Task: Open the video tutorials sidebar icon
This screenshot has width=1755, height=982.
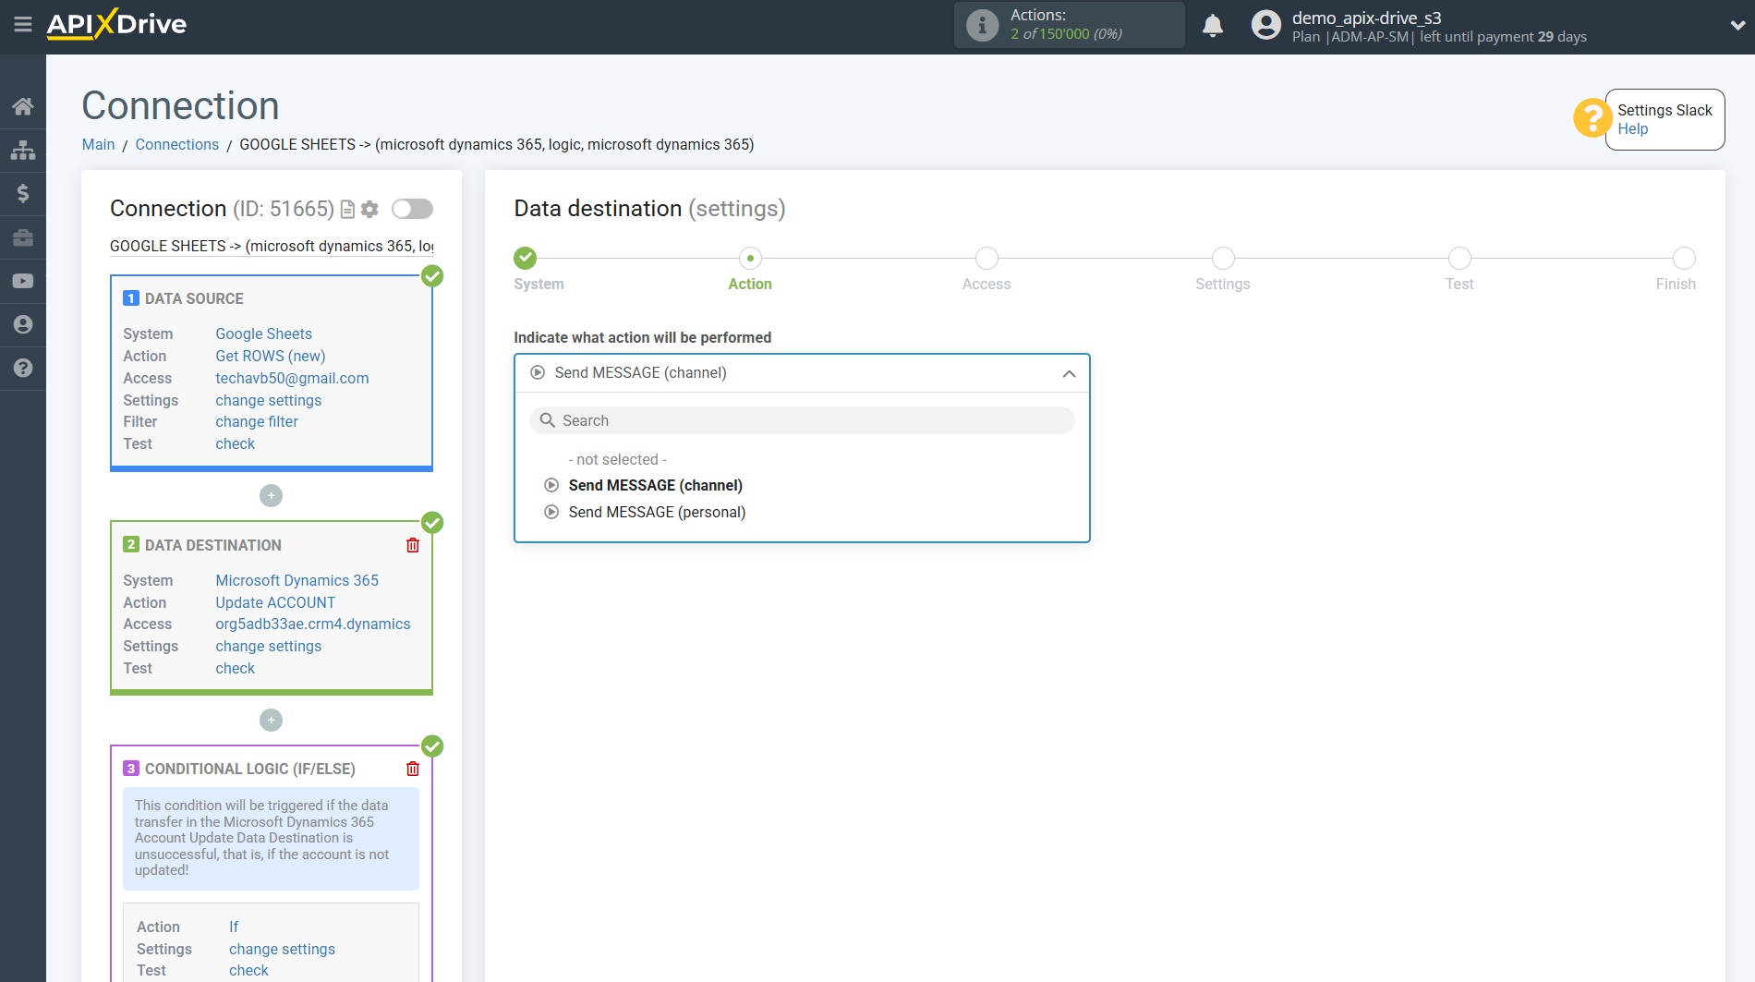Action: point(23,281)
